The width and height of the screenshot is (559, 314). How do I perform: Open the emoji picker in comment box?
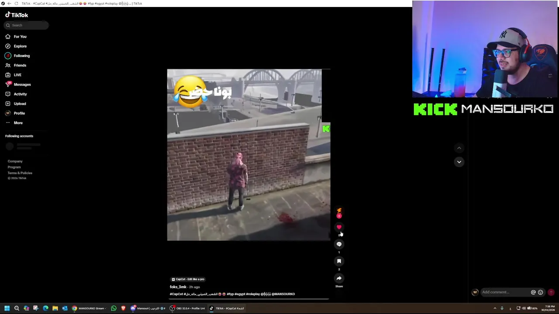[540, 292]
